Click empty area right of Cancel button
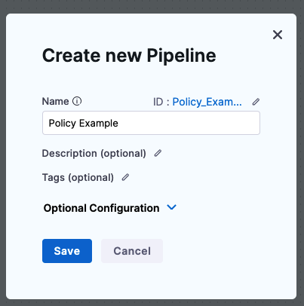304x306 pixels. [226, 251]
